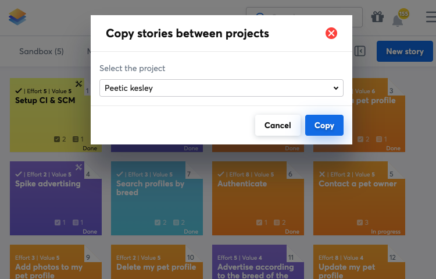Open the Search profiles by breed card
The height and width of the screenshot is (279, 436).
[156, 198]
